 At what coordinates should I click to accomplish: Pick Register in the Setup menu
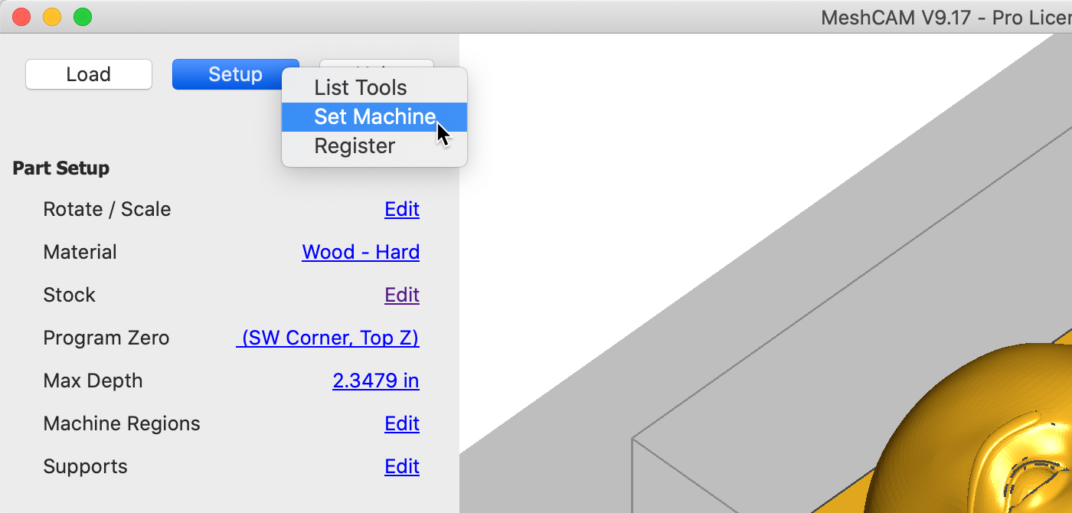374,146
